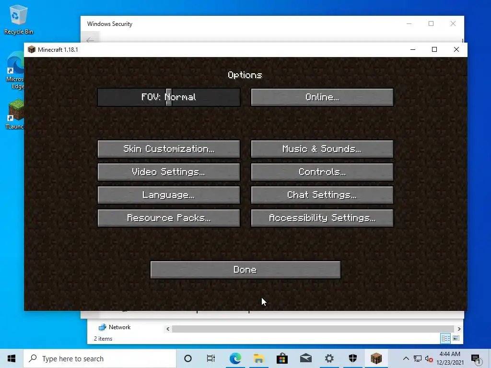
Task: Click the taskbar search box
Action: (100, 358)
